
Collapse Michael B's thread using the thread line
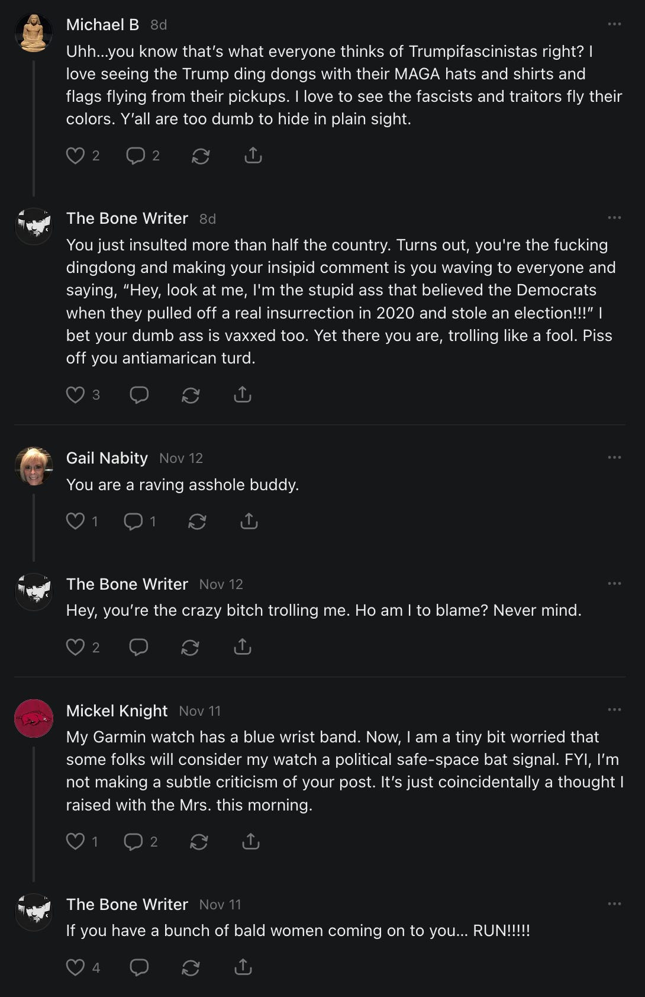point(34,127)
